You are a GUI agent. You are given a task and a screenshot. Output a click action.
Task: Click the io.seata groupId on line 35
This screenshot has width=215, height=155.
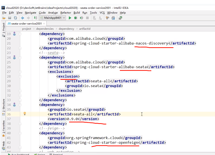point(75,110)
